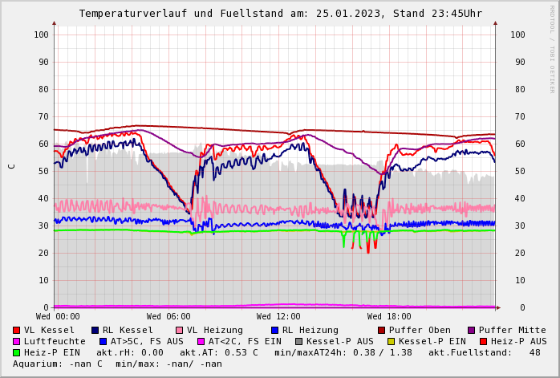This screenshot has height=378, width=560.
Task: Click the Wed 00:00 time axis label
Action: [x=58, y=317]
